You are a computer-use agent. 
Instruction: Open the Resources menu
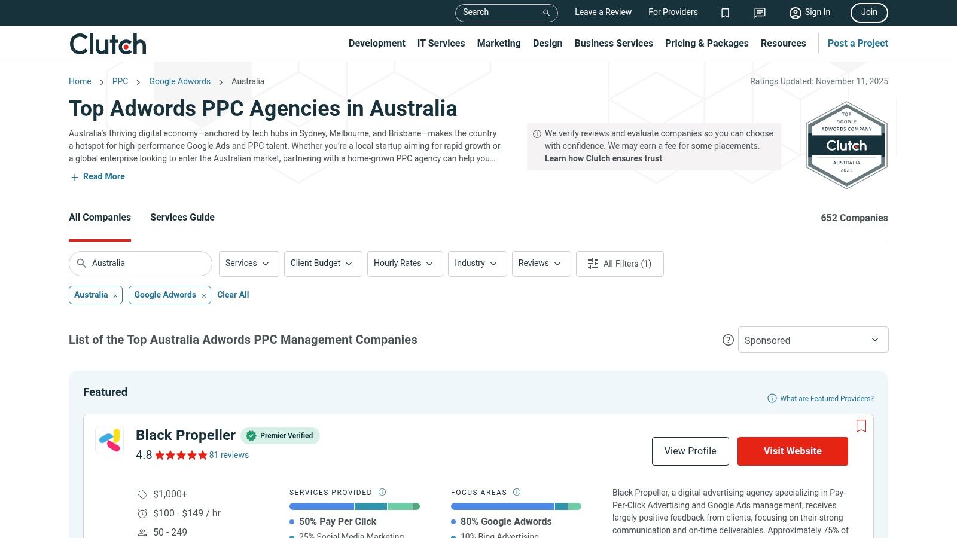tap(783, 43)
